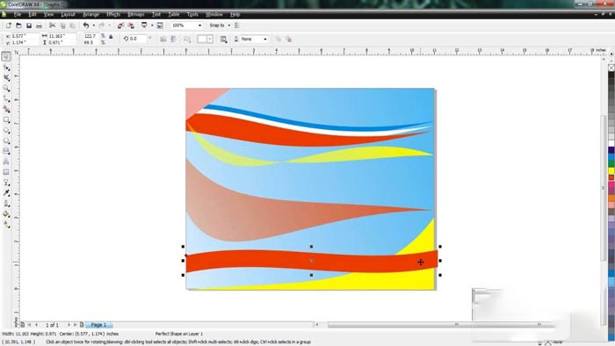Viewport: 615px width, 346px height.
Task: Click the Wrap paragraph text icon
Action: (x=223, y=40)
